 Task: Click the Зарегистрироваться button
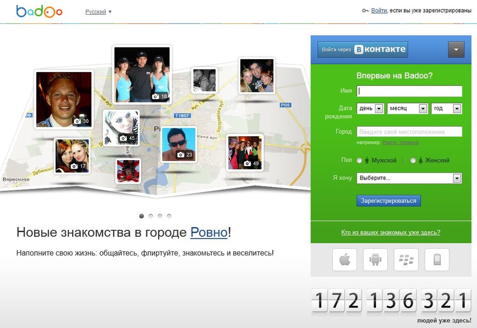click(x=388, y=201)
